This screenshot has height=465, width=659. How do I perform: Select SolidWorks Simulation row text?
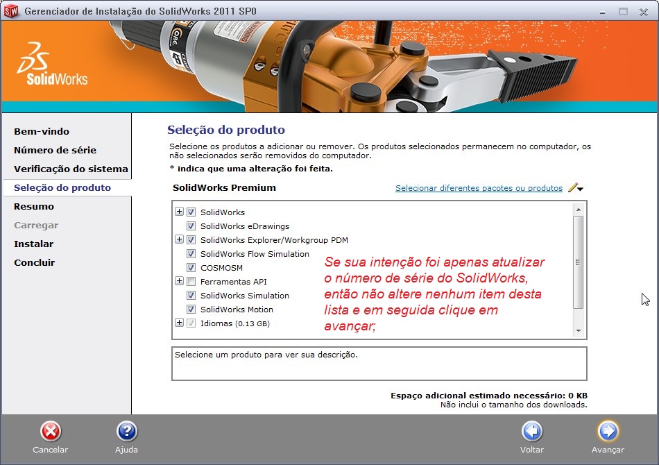click(x=245, y=296)
